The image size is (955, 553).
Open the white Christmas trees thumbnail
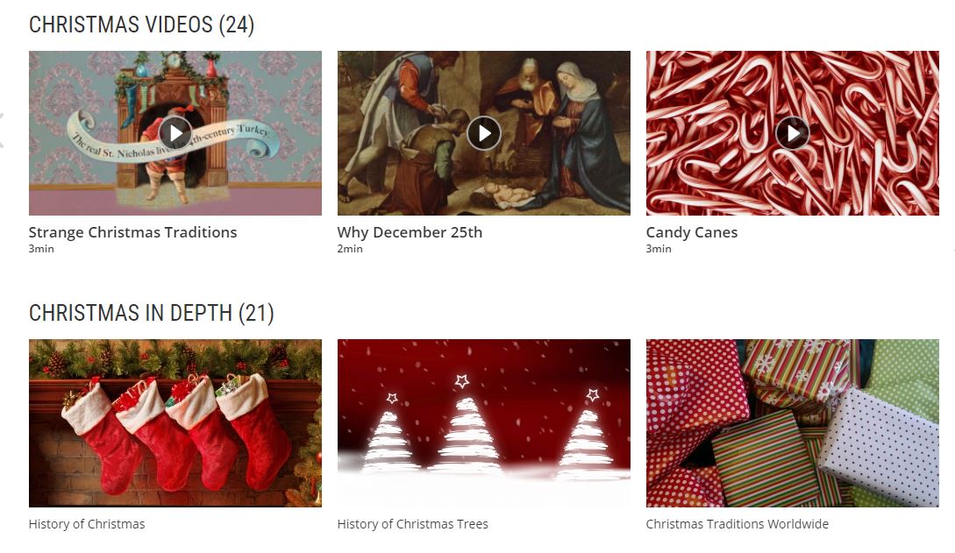(484, 423)
